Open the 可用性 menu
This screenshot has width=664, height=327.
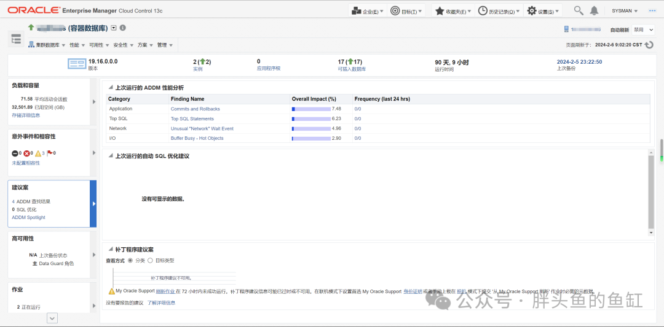click(x=99, y=45)
